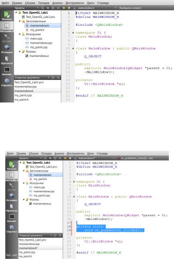The width and height of the screenshot is (174, 259).
Task: Click Test_Lab1 target selector in window with highlighted code
Action: tap(12, 255)
